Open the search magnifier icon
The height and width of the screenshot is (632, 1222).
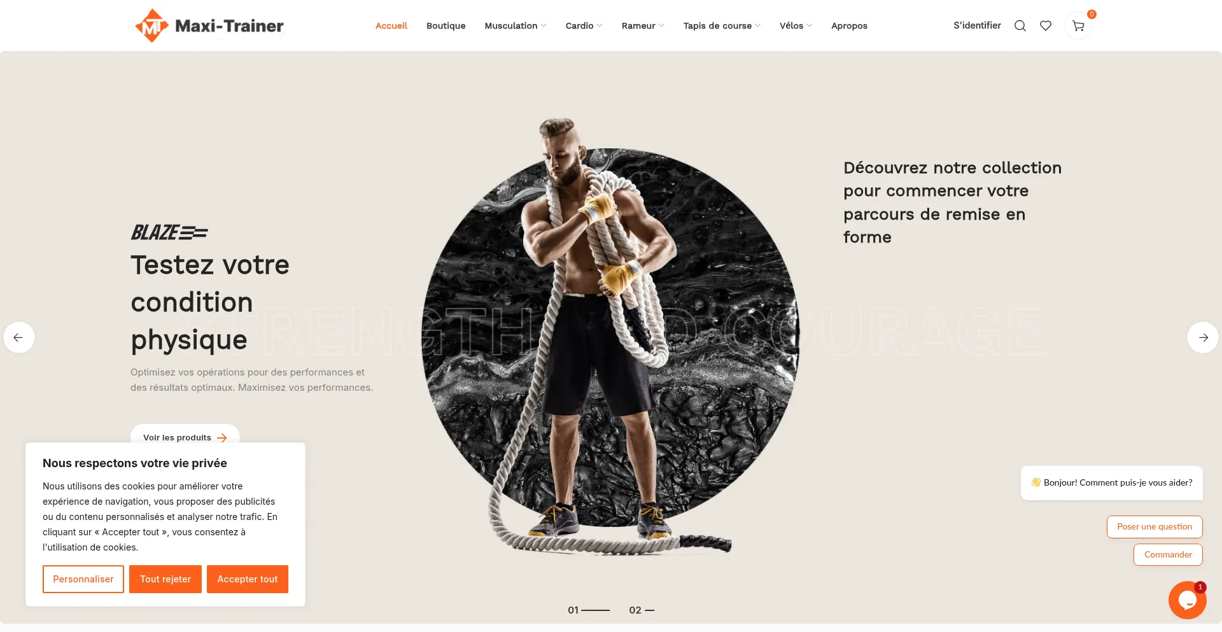1020,25
